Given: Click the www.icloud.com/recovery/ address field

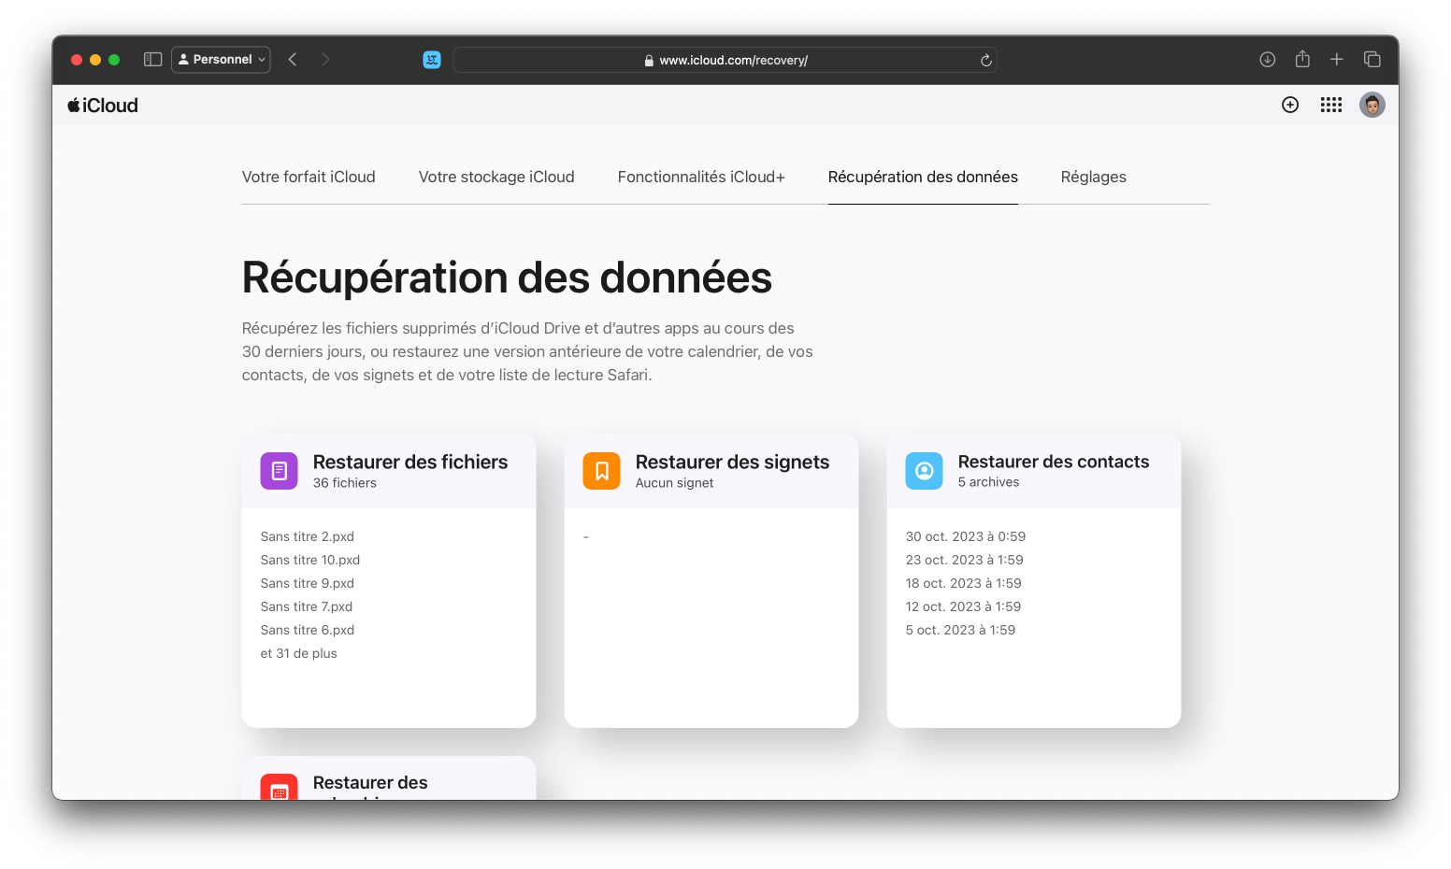Looking at the screenshot, I should [725, 60].
